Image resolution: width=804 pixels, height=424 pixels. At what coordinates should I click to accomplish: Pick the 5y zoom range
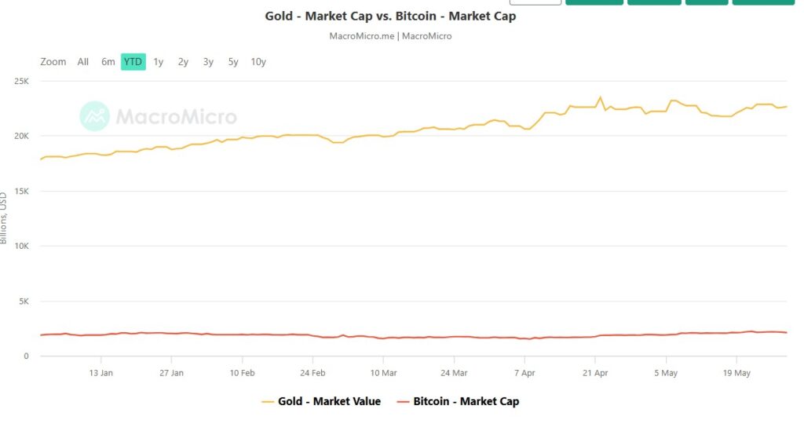click(233, 62)
